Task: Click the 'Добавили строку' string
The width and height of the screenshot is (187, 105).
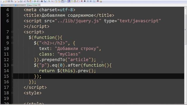Action: tap(77, 49)
